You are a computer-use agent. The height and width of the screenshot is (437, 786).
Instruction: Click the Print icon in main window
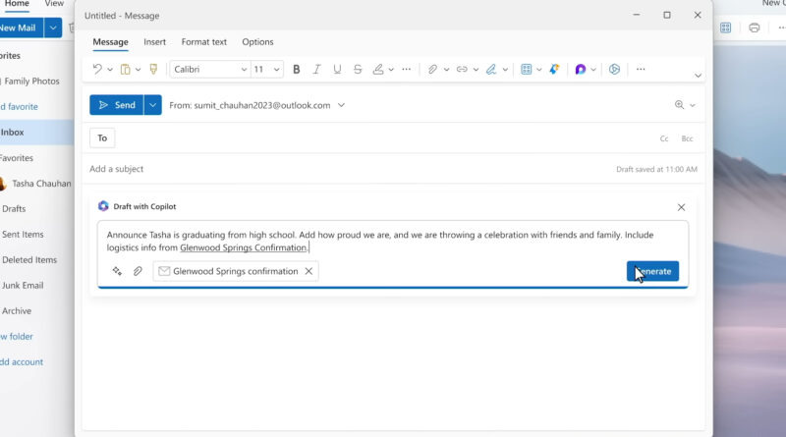(754, 28)
